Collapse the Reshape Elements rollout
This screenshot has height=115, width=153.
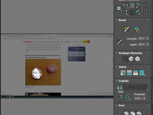click(x=117, y=53)
